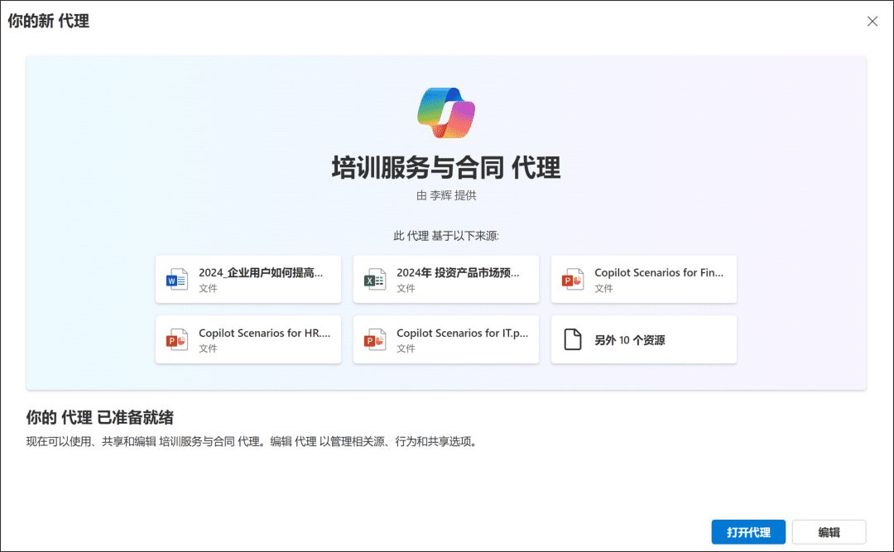
Task: Open the Copilot Scenarios for IT.p file card
Action: click(x=446, y=340)
